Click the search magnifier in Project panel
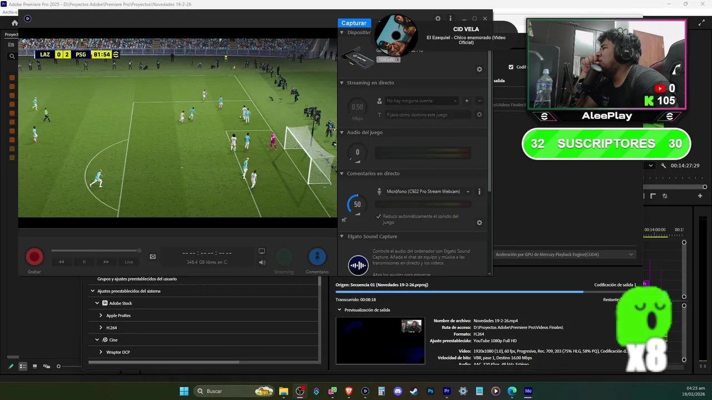 12,56
